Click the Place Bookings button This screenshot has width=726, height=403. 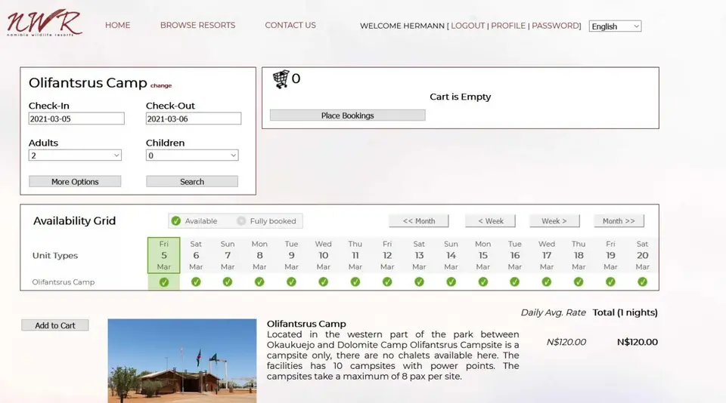point(348,115)
